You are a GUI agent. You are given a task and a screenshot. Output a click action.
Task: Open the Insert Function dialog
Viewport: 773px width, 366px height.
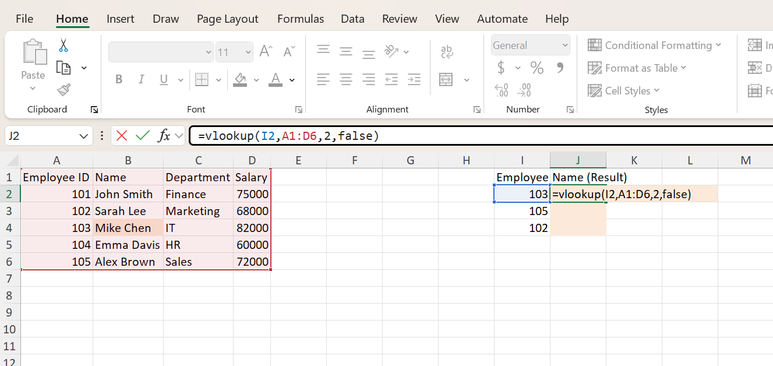tap(165, 135)
